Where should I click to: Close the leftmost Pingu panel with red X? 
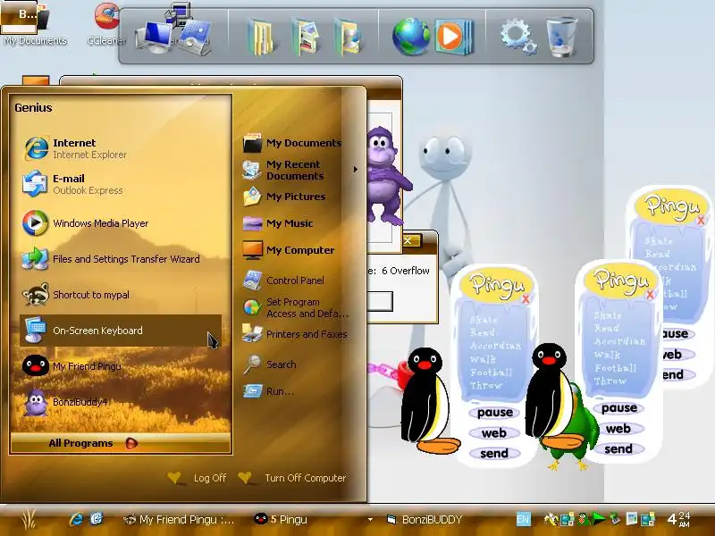(526, 299)
